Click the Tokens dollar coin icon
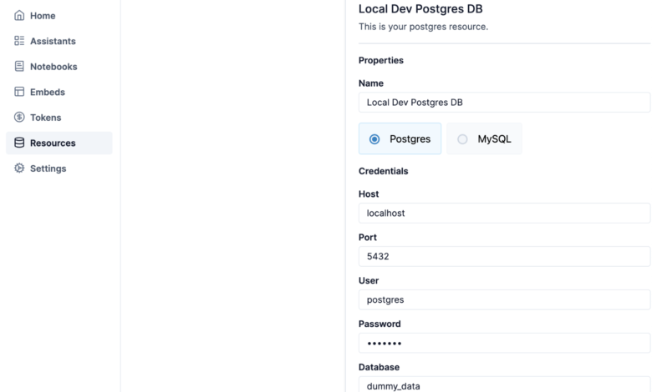 coord(19,117)
